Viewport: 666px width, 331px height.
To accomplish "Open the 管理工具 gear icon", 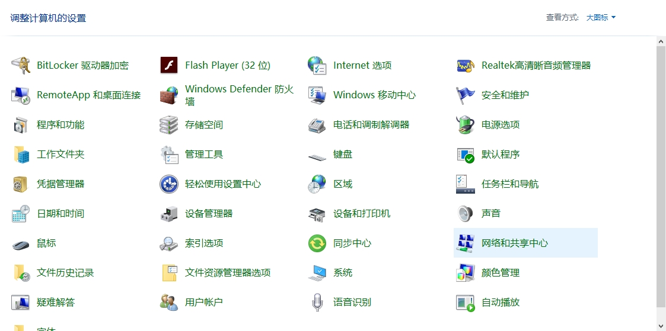I will pyautogui.click(x=168, y=155).
